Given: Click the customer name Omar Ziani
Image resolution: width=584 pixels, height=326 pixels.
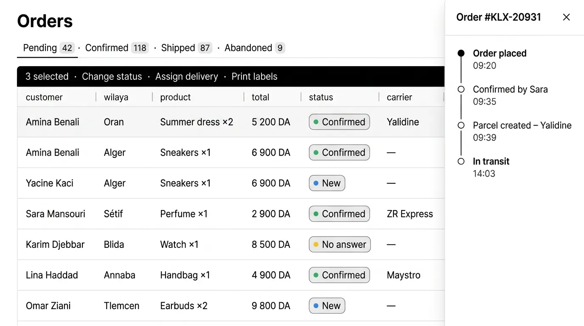Looking at the screenshot, I should tap(48, 306).
